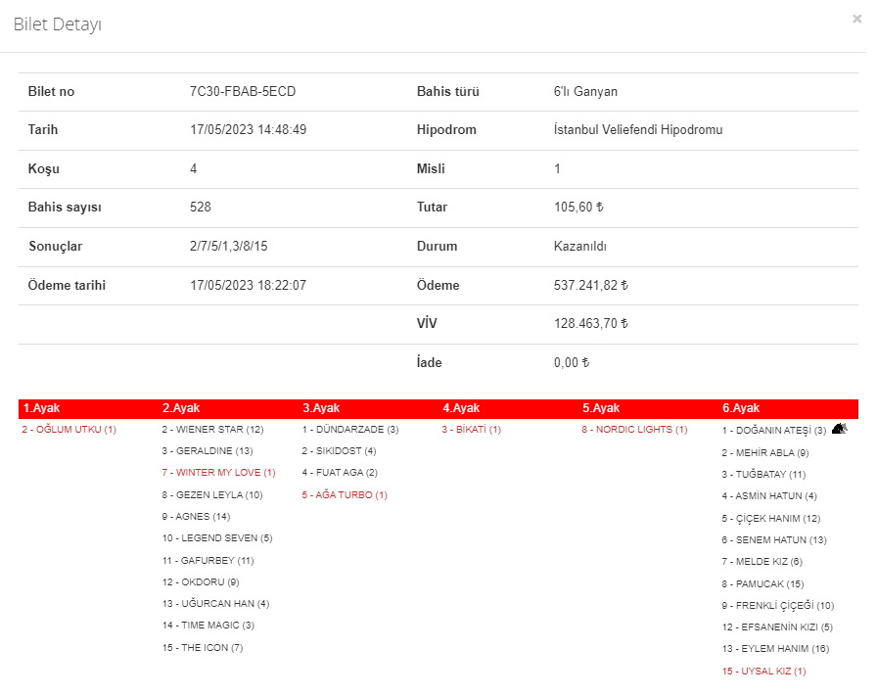Screen dimensions: 877x696
Task: Click winner 3 - BİKATİ (1)
Action: tap(472, 430)
